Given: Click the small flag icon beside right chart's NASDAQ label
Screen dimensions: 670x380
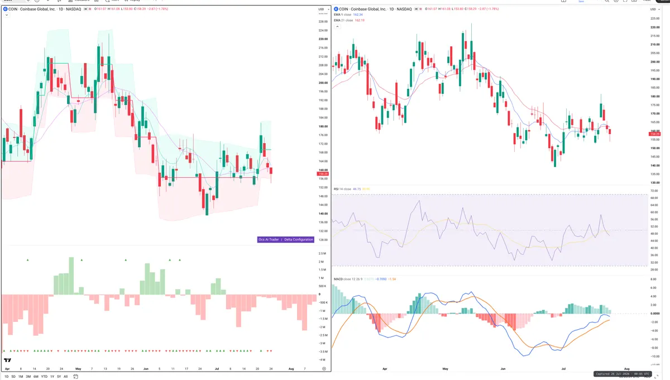Looking at the screenshot, I should pyautogui.click(x=415, y=9).
